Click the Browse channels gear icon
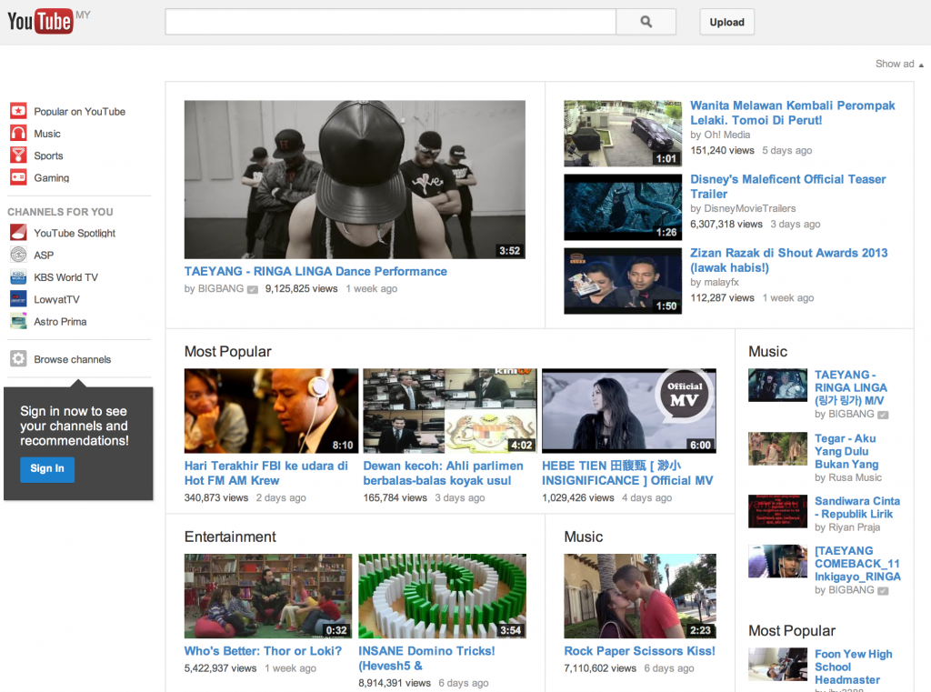Screen dimensions: 931x692 coord(18,359)
